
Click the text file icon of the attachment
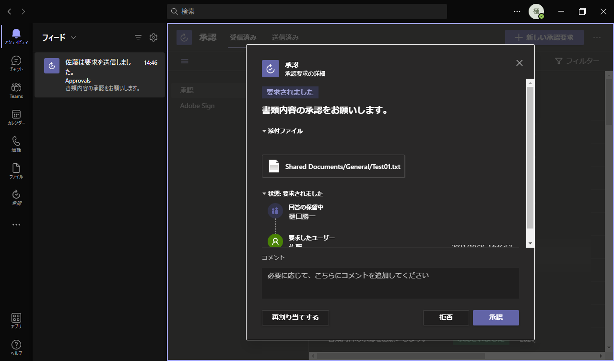(x=274, y=167)
